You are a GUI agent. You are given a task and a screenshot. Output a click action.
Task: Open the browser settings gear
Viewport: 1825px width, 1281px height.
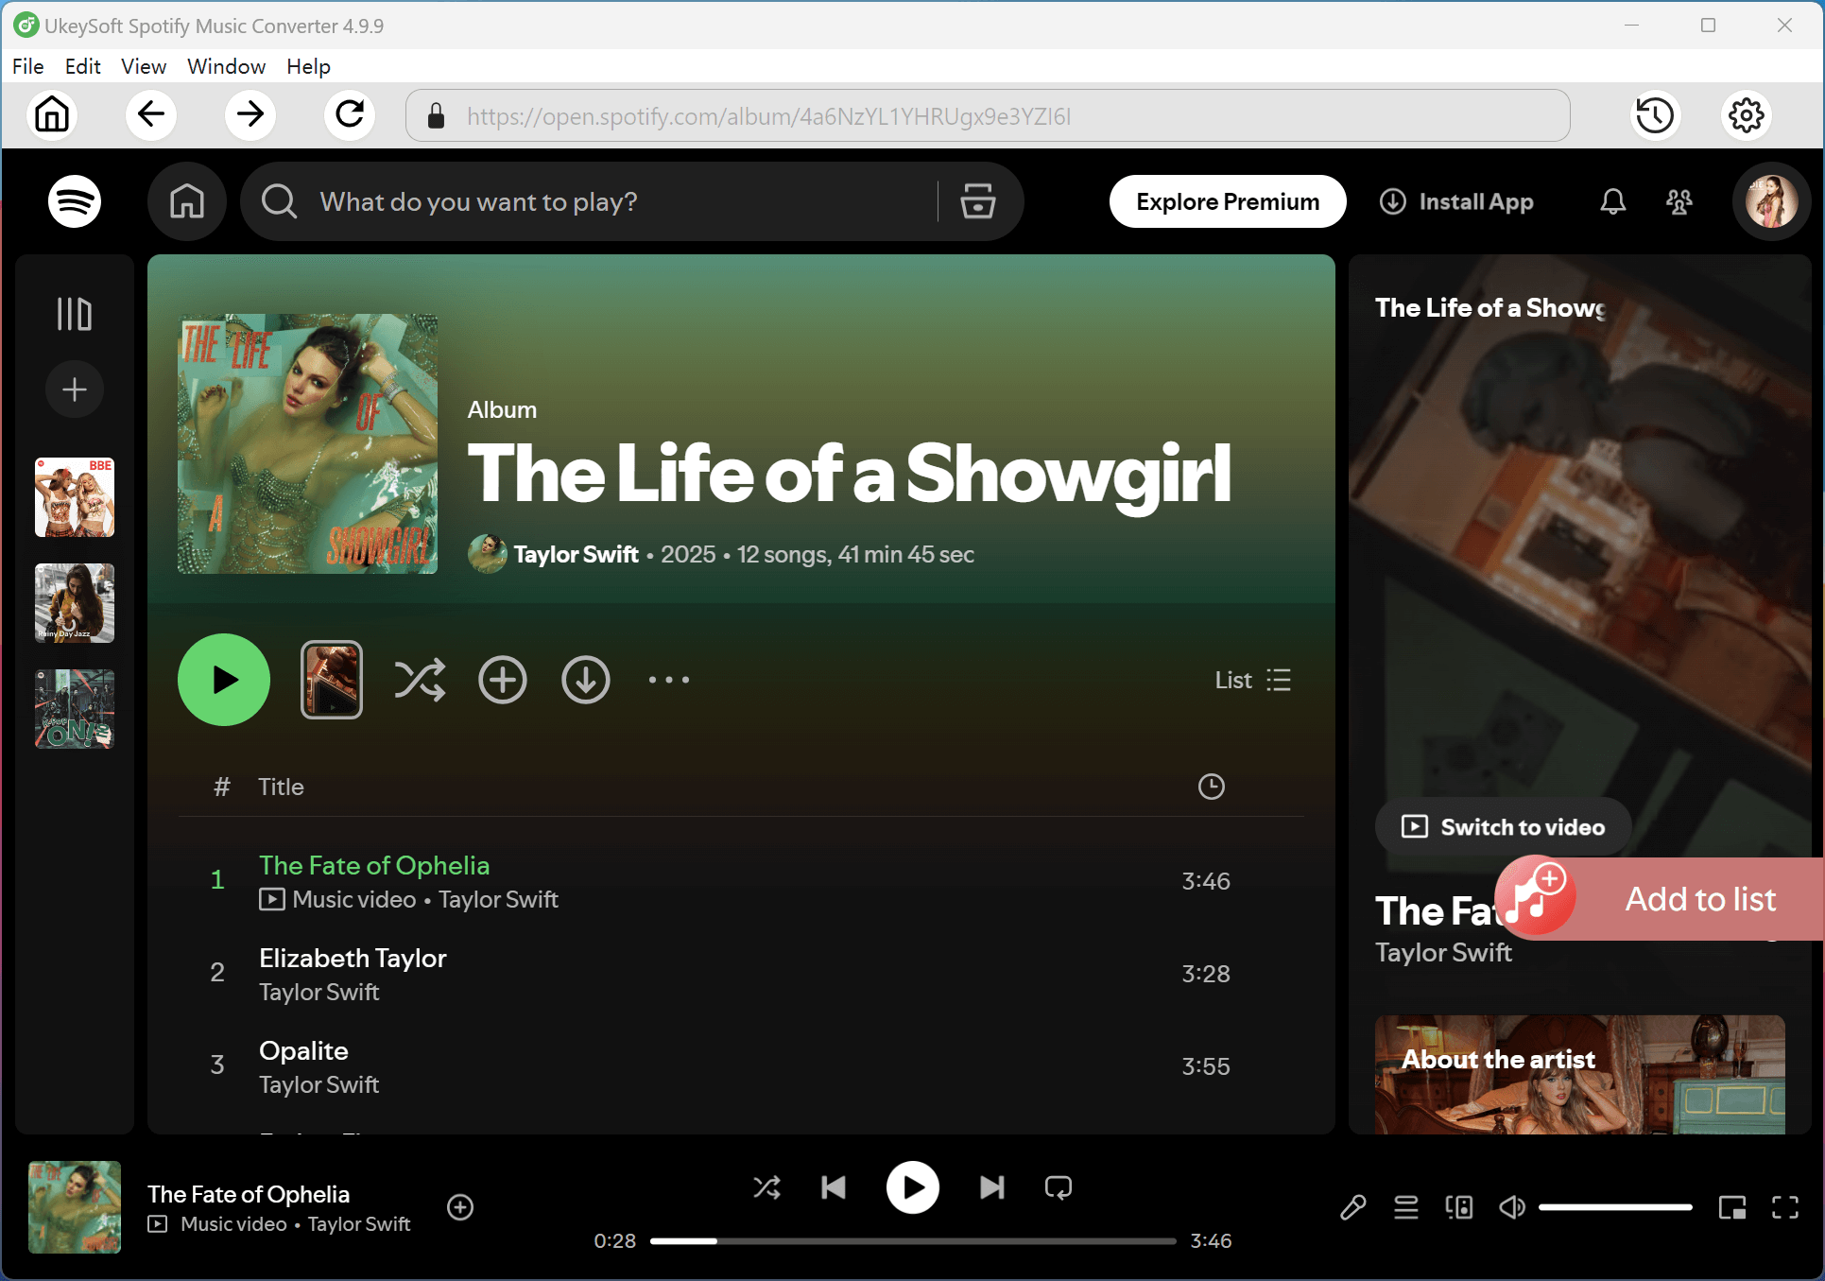click(x=1746, y=115)
